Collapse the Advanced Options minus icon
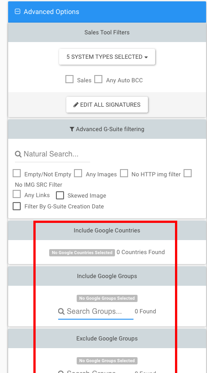Viewport: 207px width, 373px height. pyautogui.click(x=17, y=11)
